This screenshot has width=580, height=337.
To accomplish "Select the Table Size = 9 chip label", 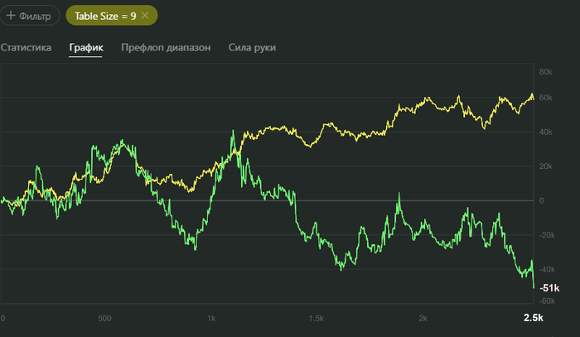I will 105,16.
